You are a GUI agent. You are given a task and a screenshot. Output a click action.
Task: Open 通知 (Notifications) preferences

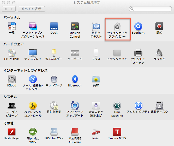(x=159, y=26)
